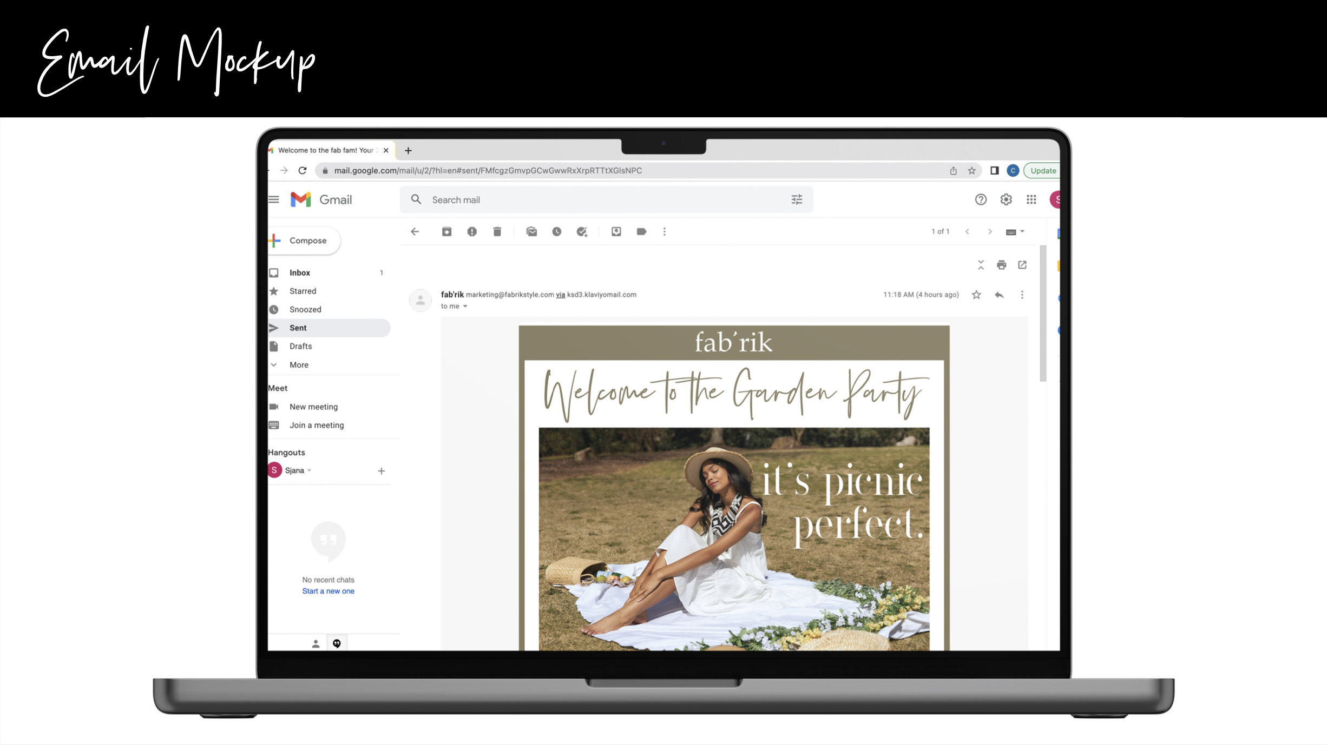Open the keyboard input tools dropdown

pyautogui.click(x=1015, y=231)
